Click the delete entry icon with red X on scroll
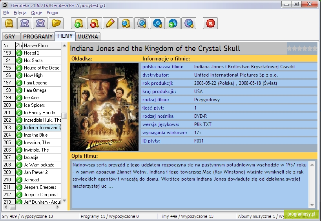This screenshot has width=321, height=221. pyautogui.click(x=94, y=23)
